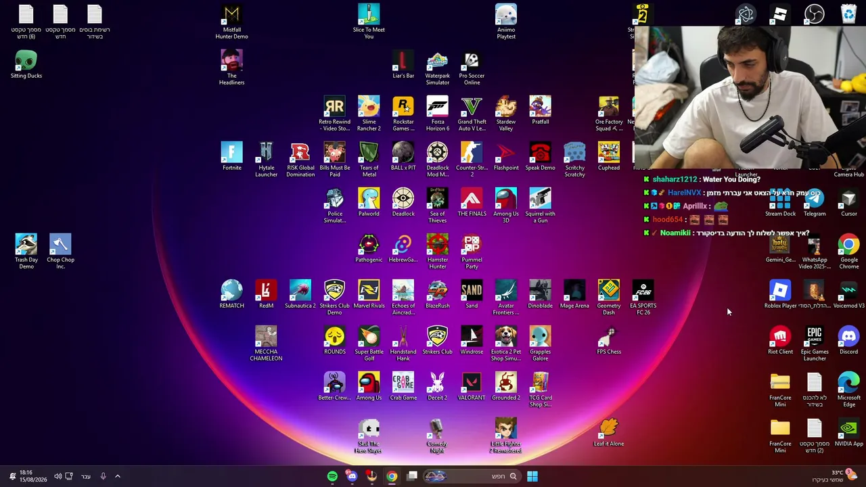Select the Liar's Bar icon

[403, 65]
